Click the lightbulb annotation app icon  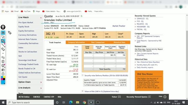click(x=3, y=27)
